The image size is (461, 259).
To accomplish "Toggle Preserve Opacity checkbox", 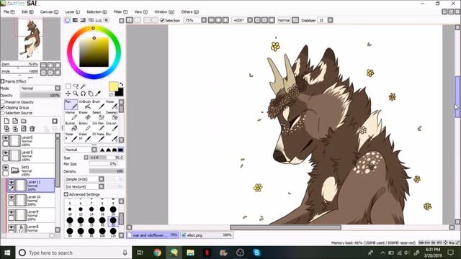I will pos(3,102).
